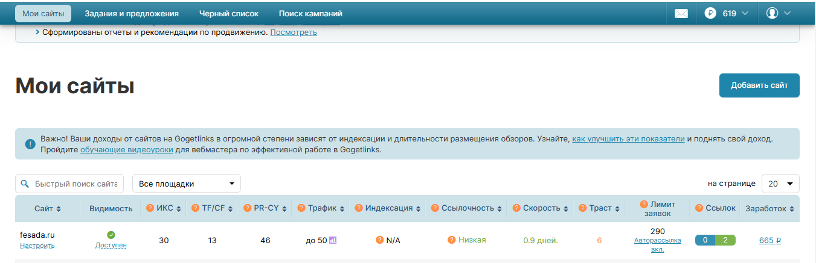Click the help icon next to Трафик
The image size is (816, 263).
[x=301, y=208]
